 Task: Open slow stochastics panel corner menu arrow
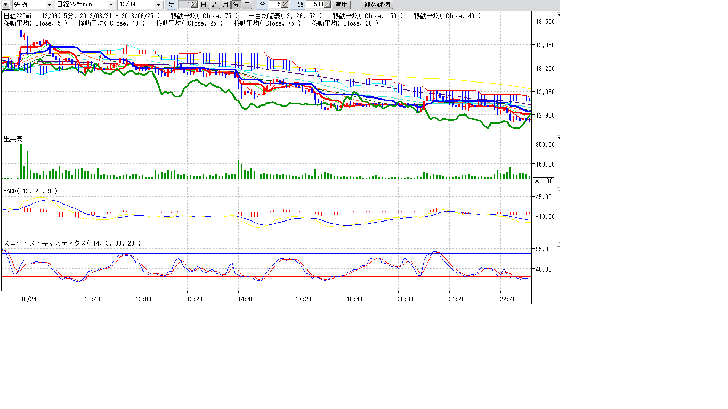point(559,243)
